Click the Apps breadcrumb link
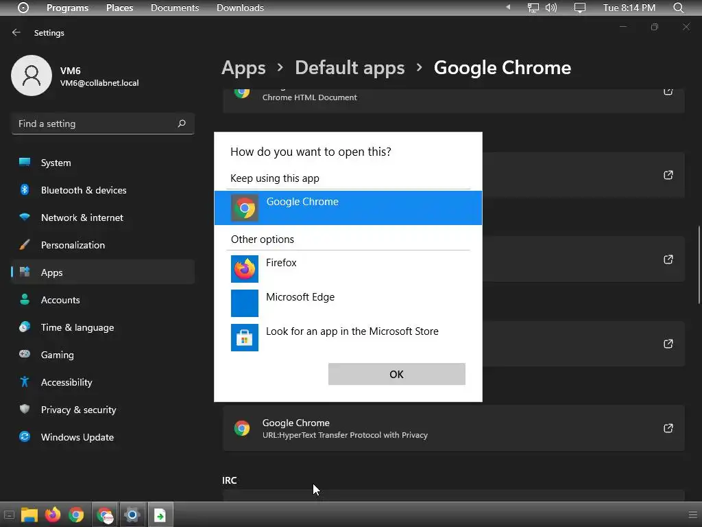Screen dimensions: 702x527 [x=243, y=68]
